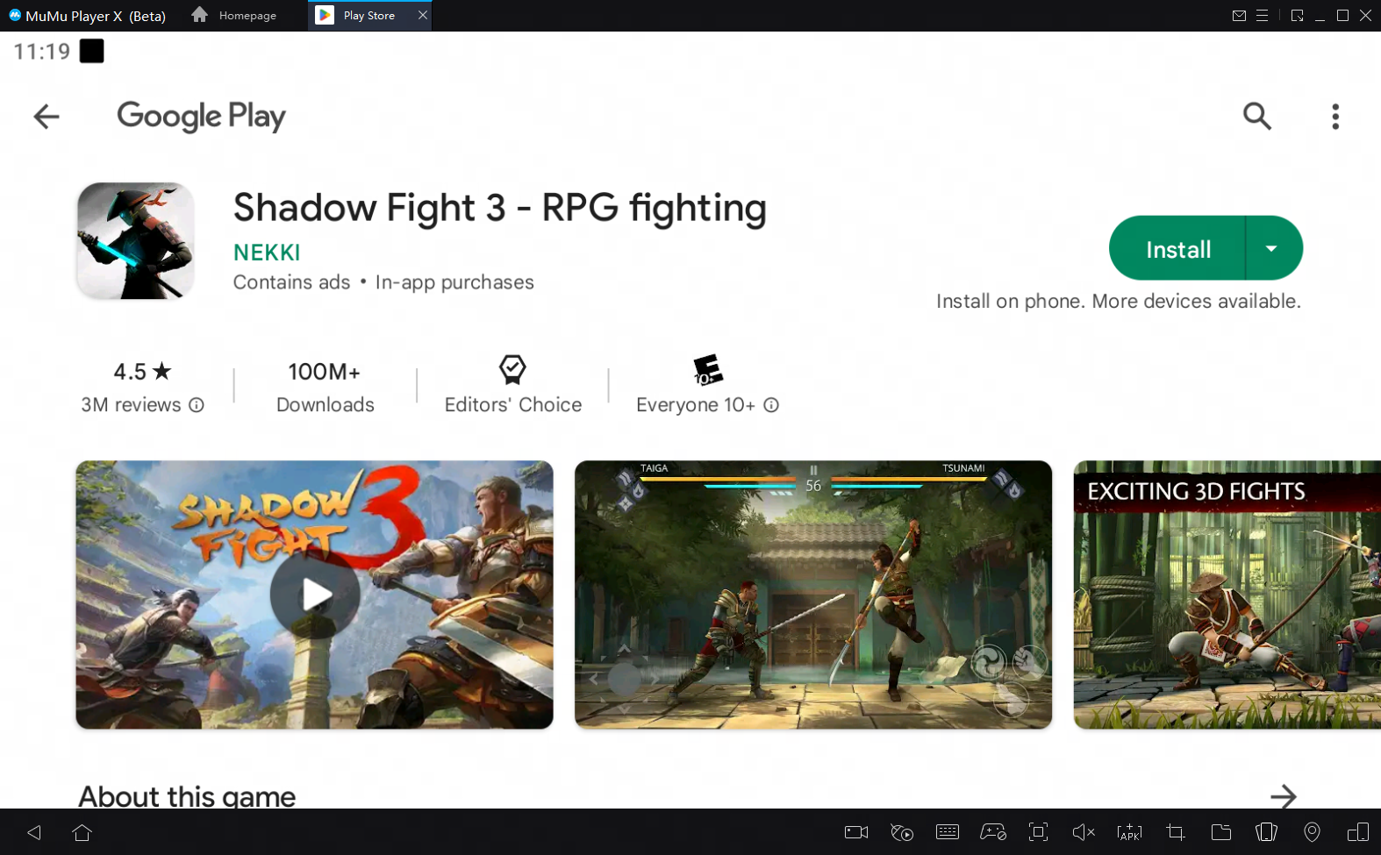Open the virtual location pin icon
This screenshot has width=1381, height=855.
click(x=1312, y=832)
